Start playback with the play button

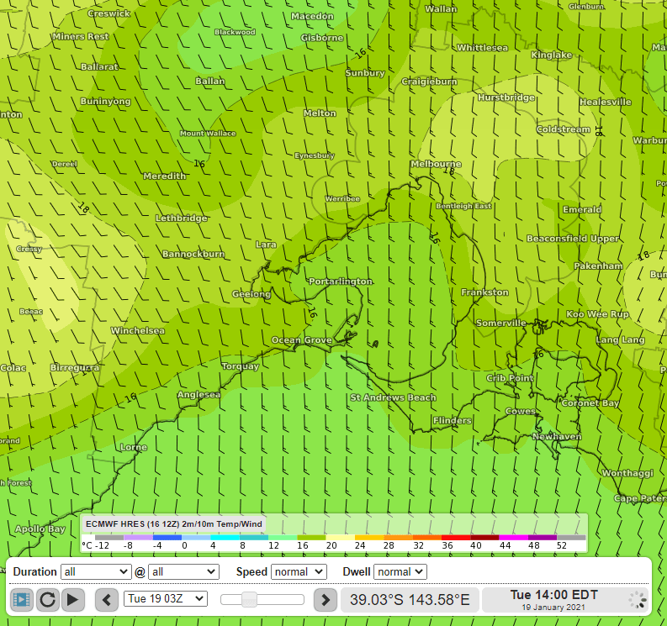[x=75, y=599]
